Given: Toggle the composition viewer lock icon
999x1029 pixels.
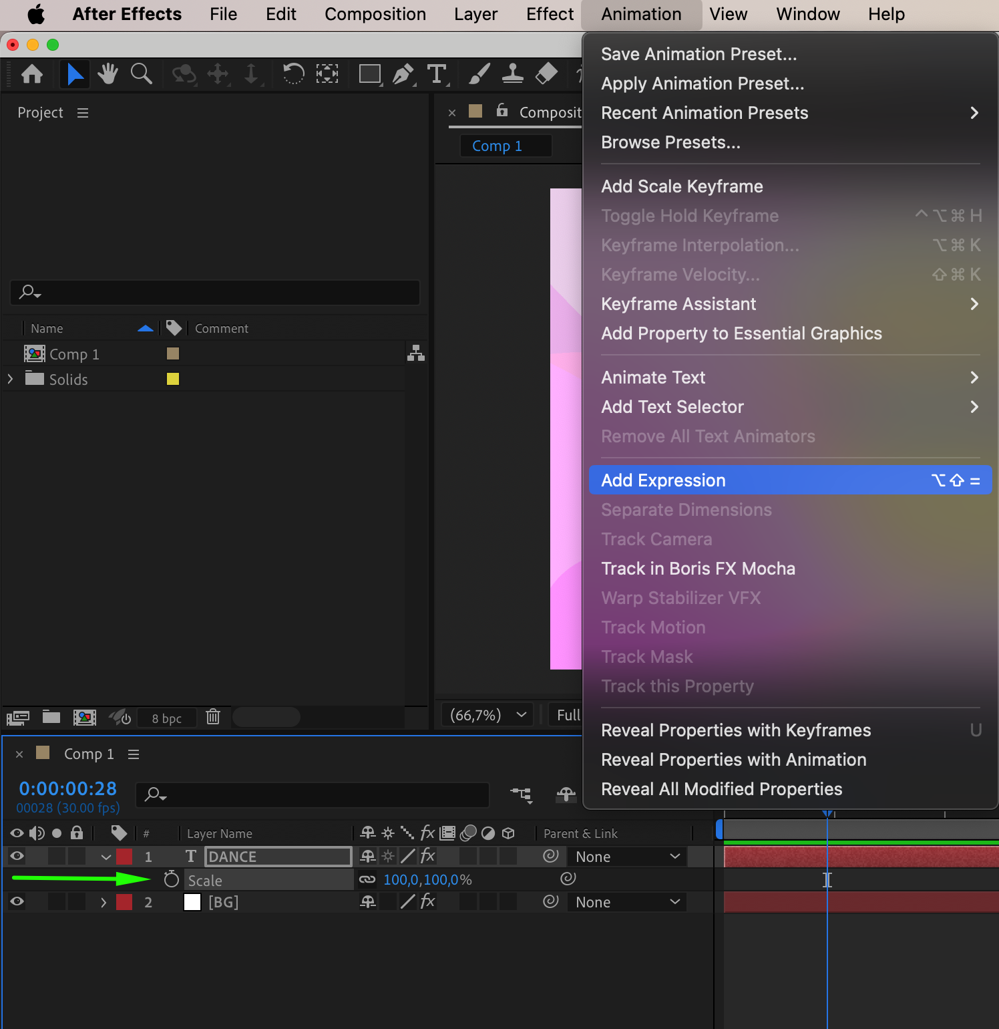Looking at the screenshot, I should [x=502, y=111].
